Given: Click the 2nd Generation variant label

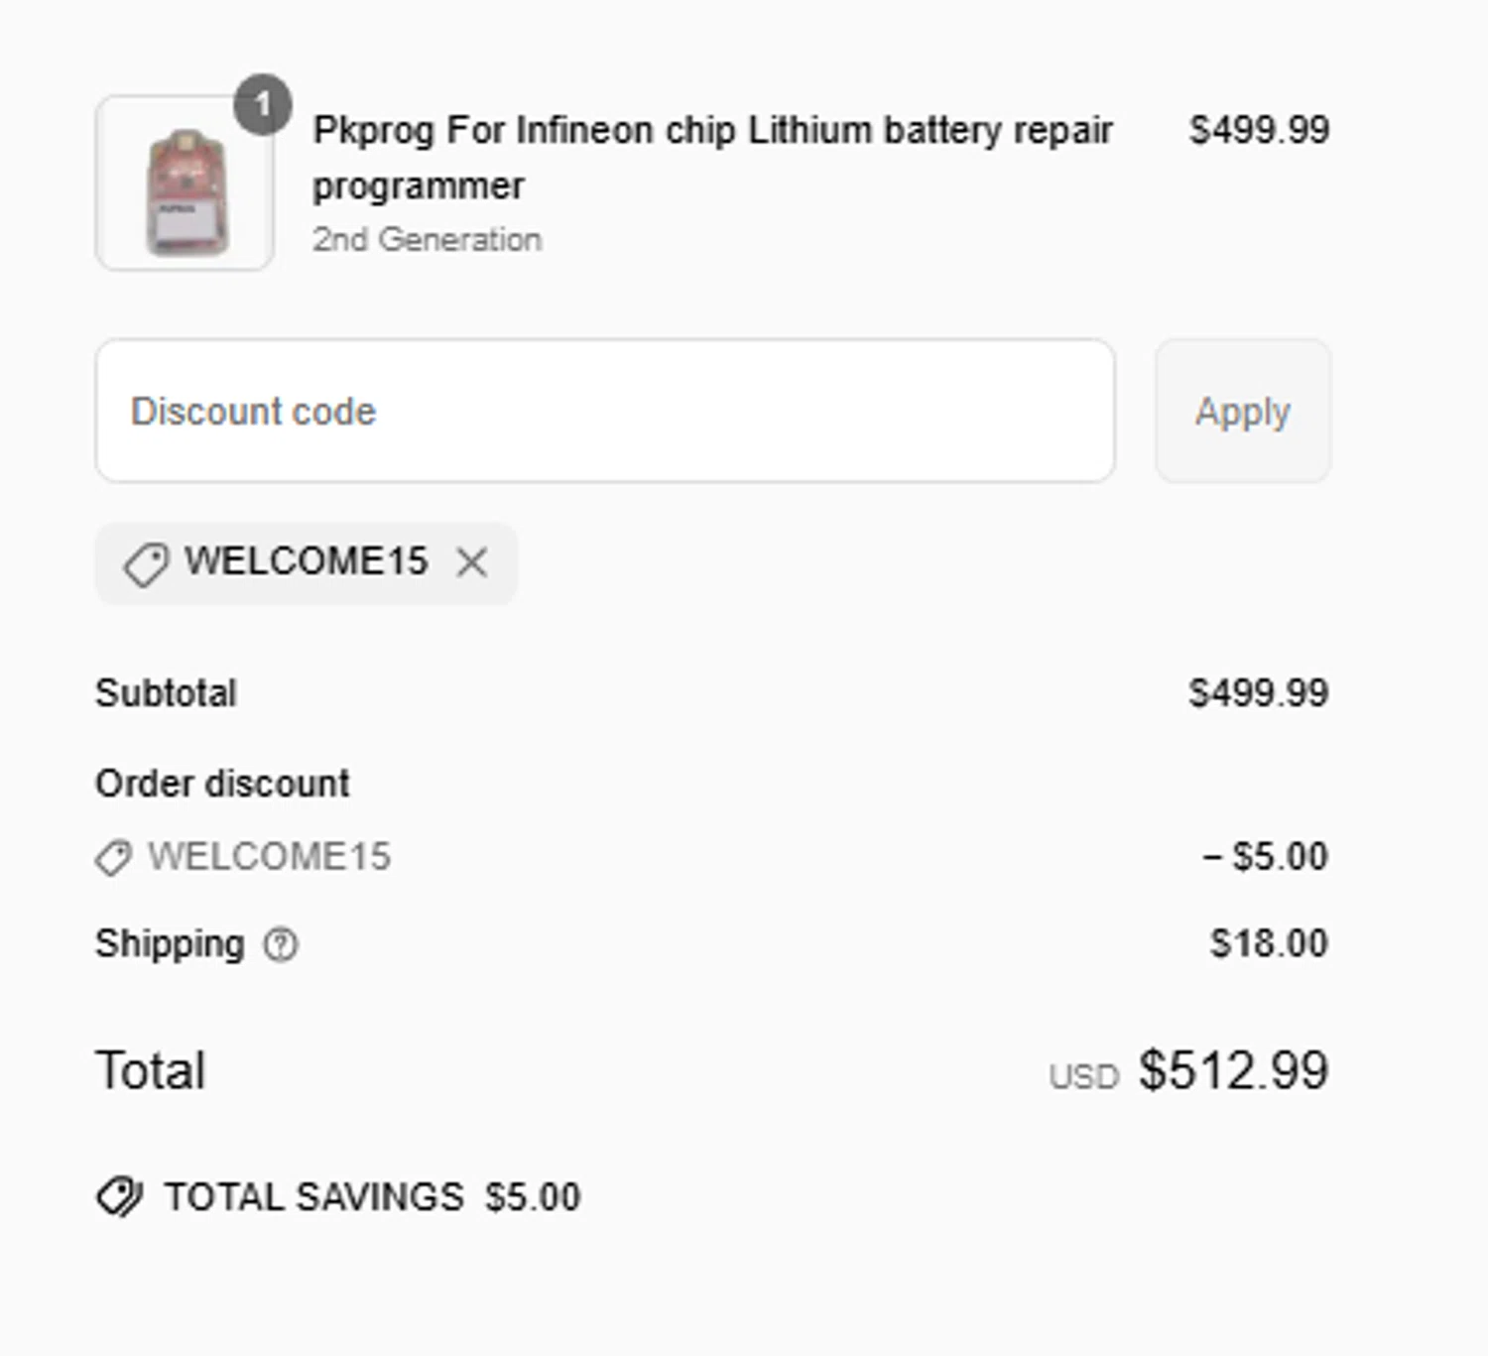Looking at the screenshot, I should 427,240.
